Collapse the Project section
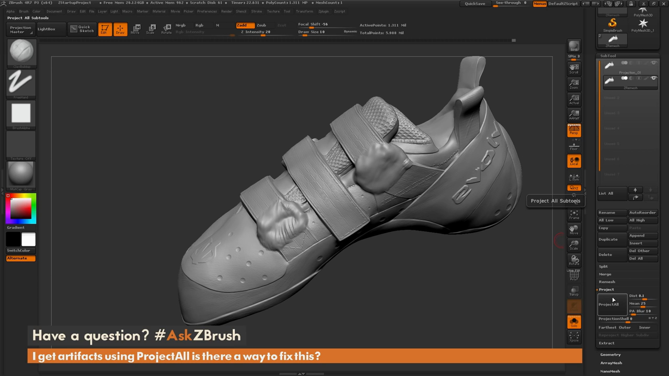This screenshot has height=376, width=669. (x=606, y=289)
